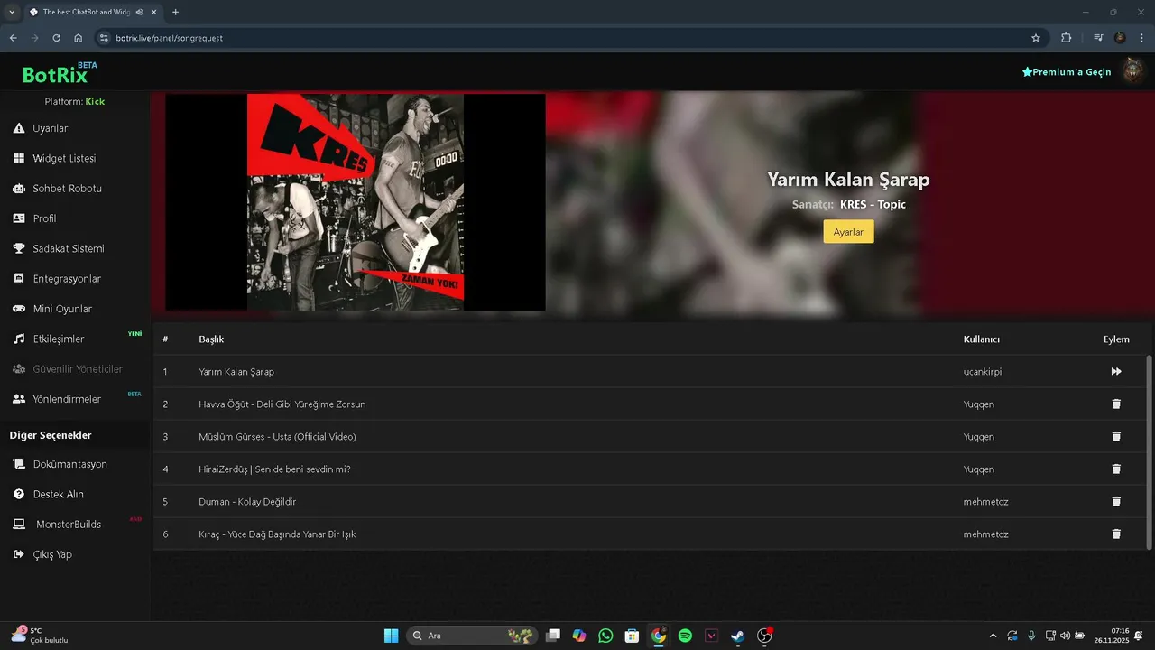Mute the browser tab audio icon
This screenshot has width=1155, height=650.
click(138, 12)
